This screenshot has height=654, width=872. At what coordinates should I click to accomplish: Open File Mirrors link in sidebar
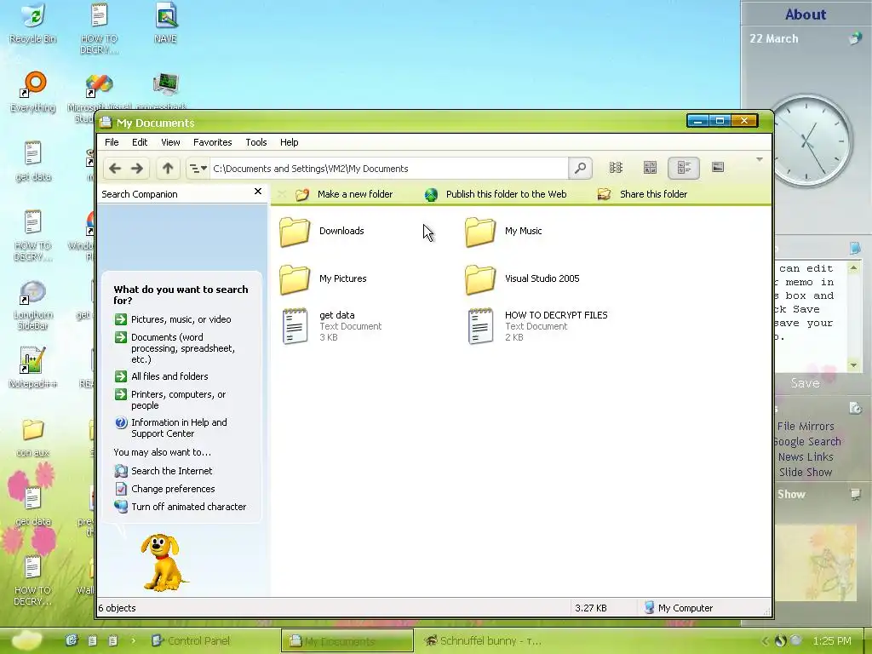pos(806,427)
